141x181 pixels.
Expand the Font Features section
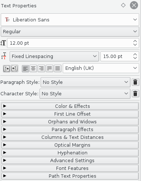[70, 168]
